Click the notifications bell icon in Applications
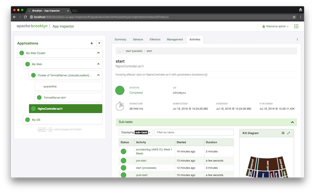This screenshot has height=193, width=315. point(92,43)
